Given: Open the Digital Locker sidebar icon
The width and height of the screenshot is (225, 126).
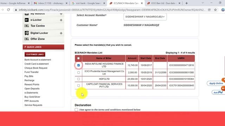Looking at the screenshot, I should (x=27, y=33).
